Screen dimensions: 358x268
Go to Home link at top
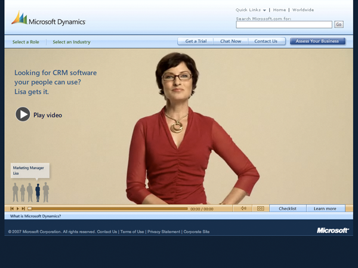279,10
